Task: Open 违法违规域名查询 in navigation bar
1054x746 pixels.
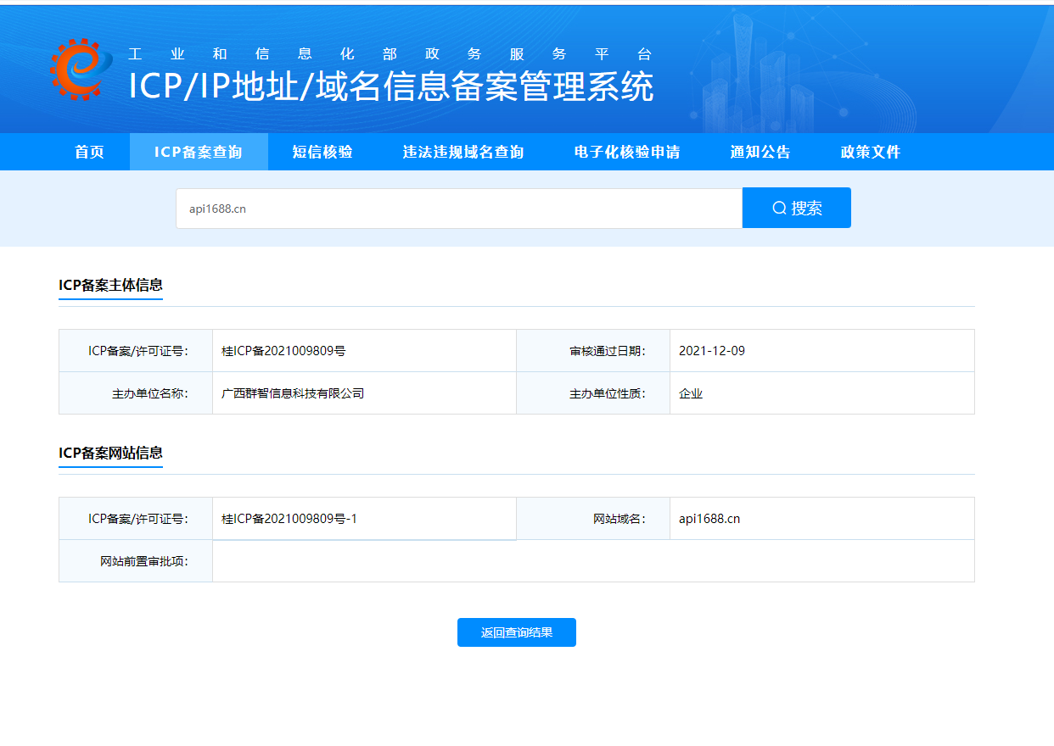Action: (x=463, y=153)
